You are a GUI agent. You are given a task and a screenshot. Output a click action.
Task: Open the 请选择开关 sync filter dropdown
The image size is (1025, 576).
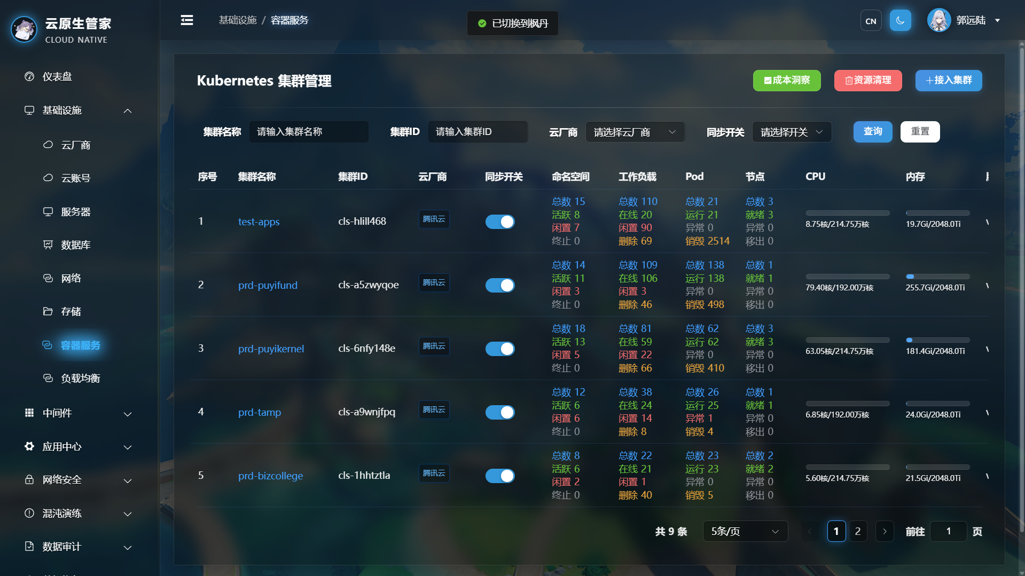coord(792,132)
